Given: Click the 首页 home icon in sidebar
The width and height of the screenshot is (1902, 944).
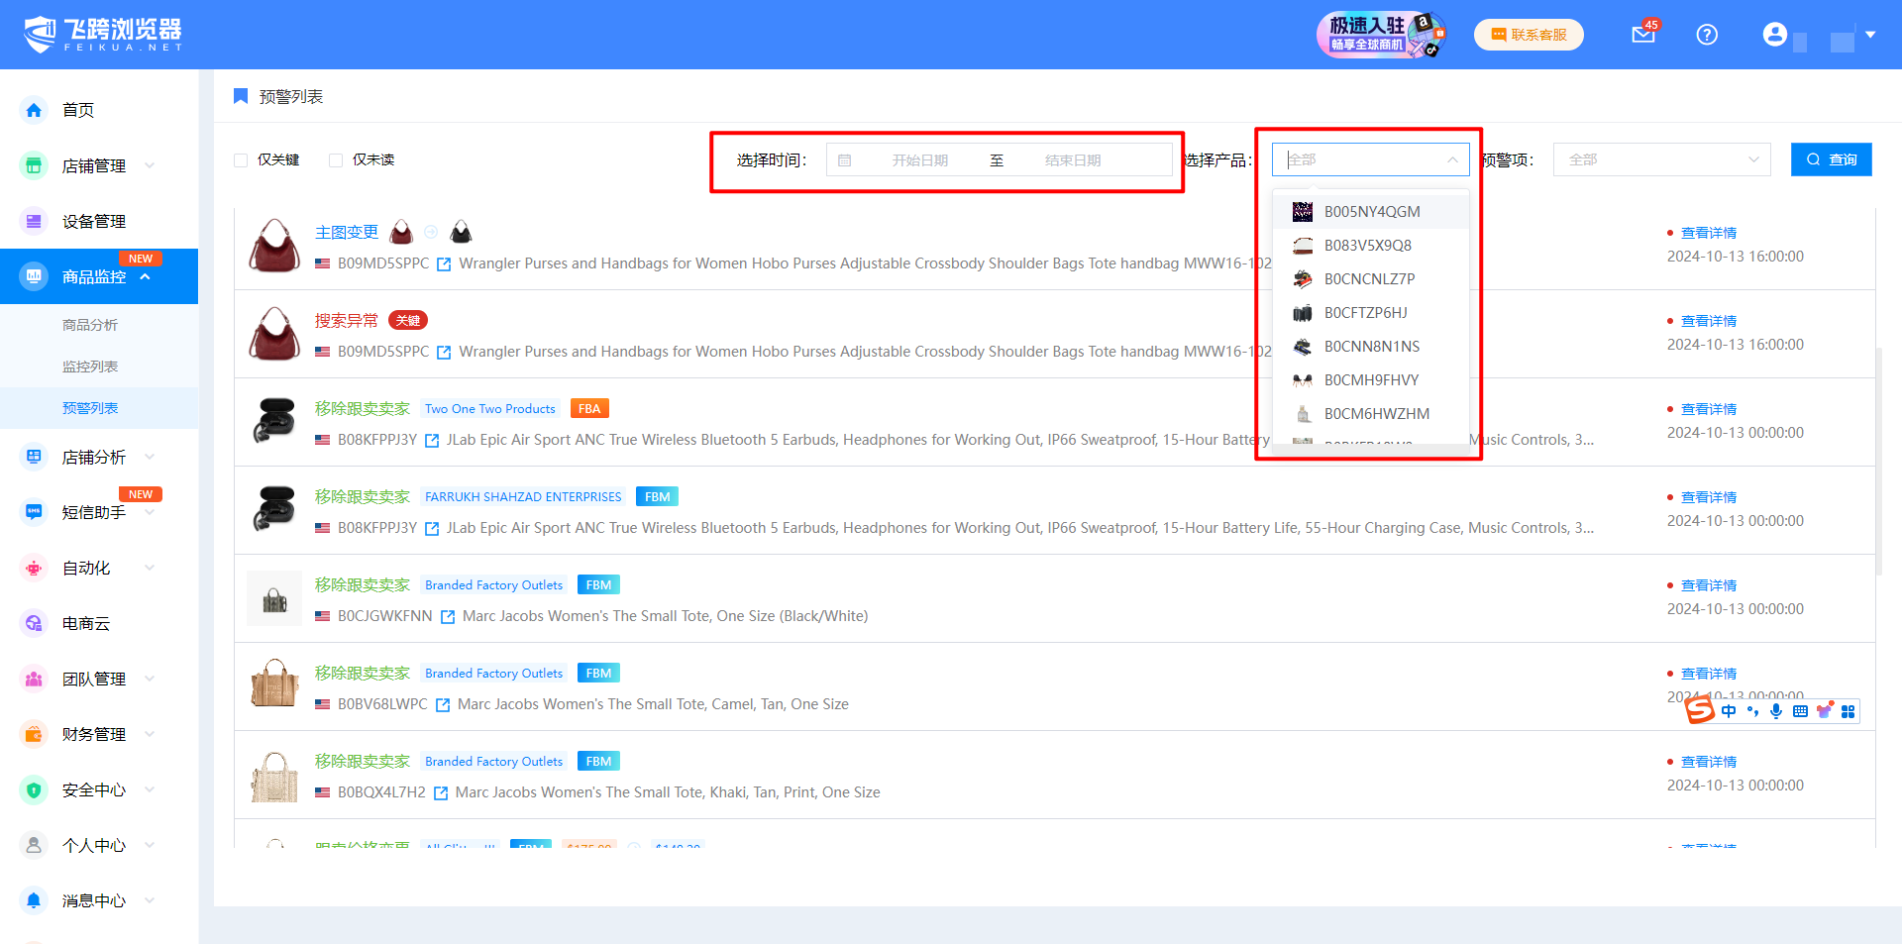Looking at the screenshot, I should point(35,110).
